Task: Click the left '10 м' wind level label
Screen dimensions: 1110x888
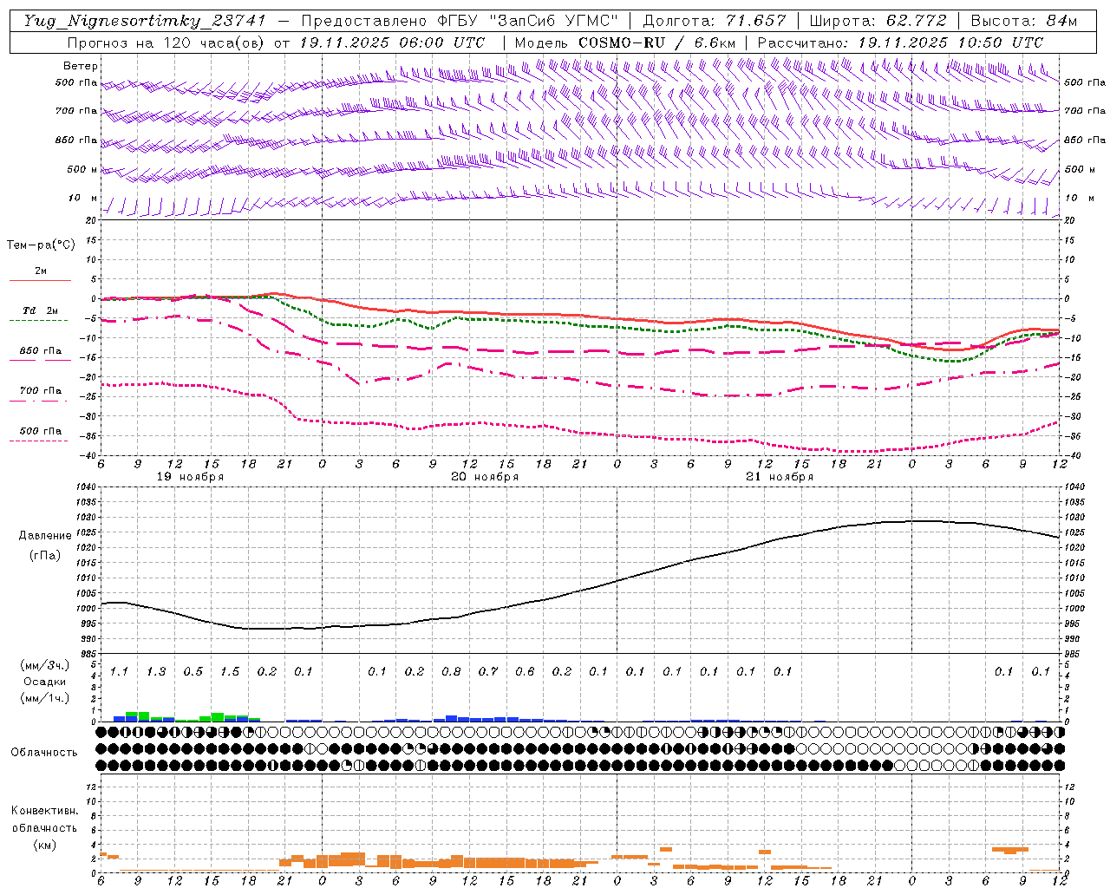Action: (x=83, y=198)
